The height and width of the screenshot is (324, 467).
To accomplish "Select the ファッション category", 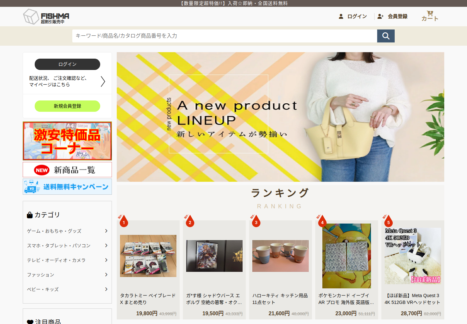I will [41, 275].
